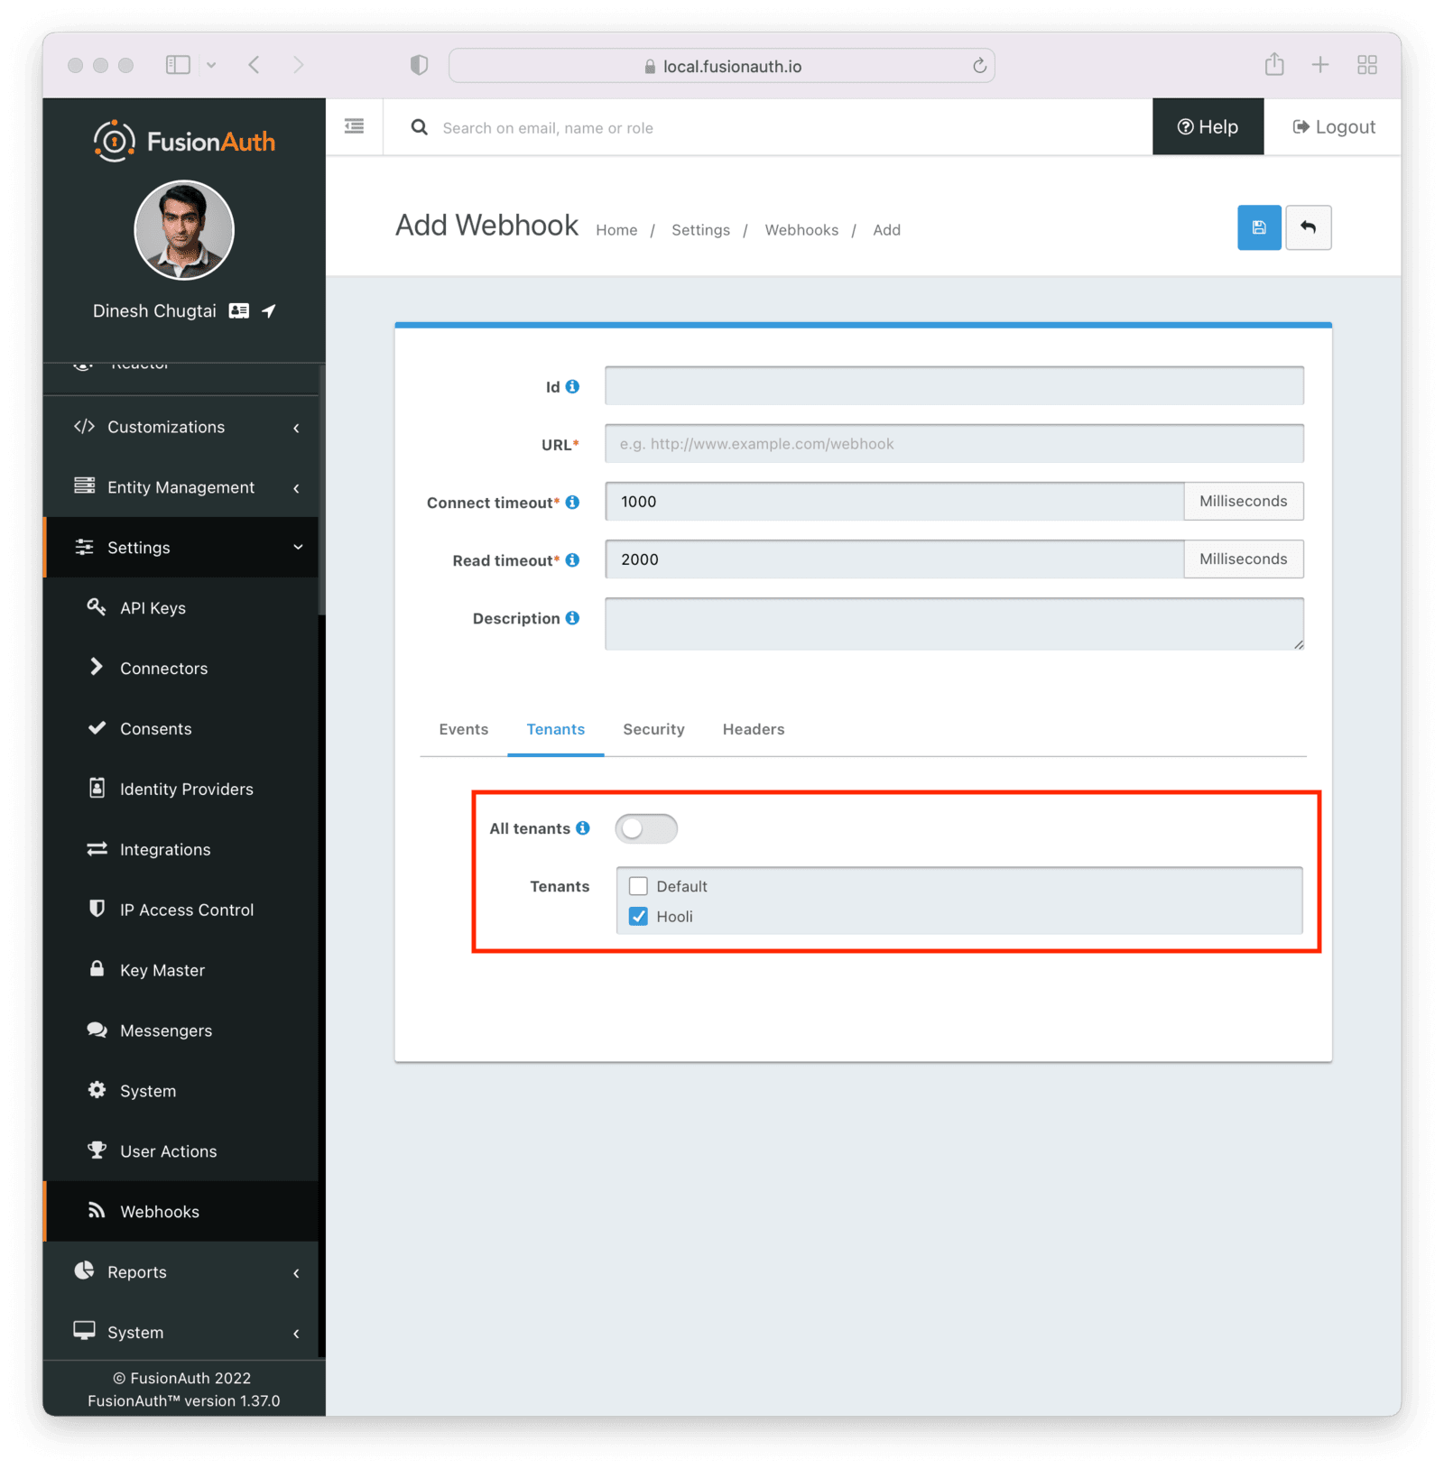Click the Logout button
1444x1469 pixels.
pyautogui.click(x=1333, y=126)
